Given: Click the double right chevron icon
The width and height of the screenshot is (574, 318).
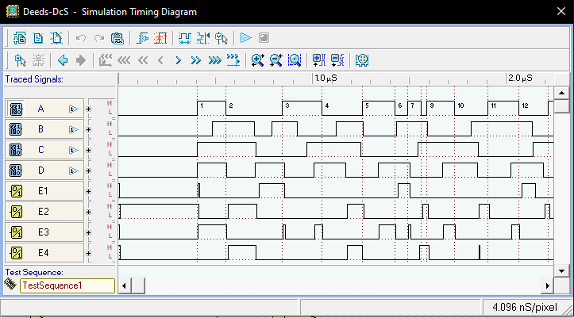Looking at the screenshot, I should coord(195,59).
